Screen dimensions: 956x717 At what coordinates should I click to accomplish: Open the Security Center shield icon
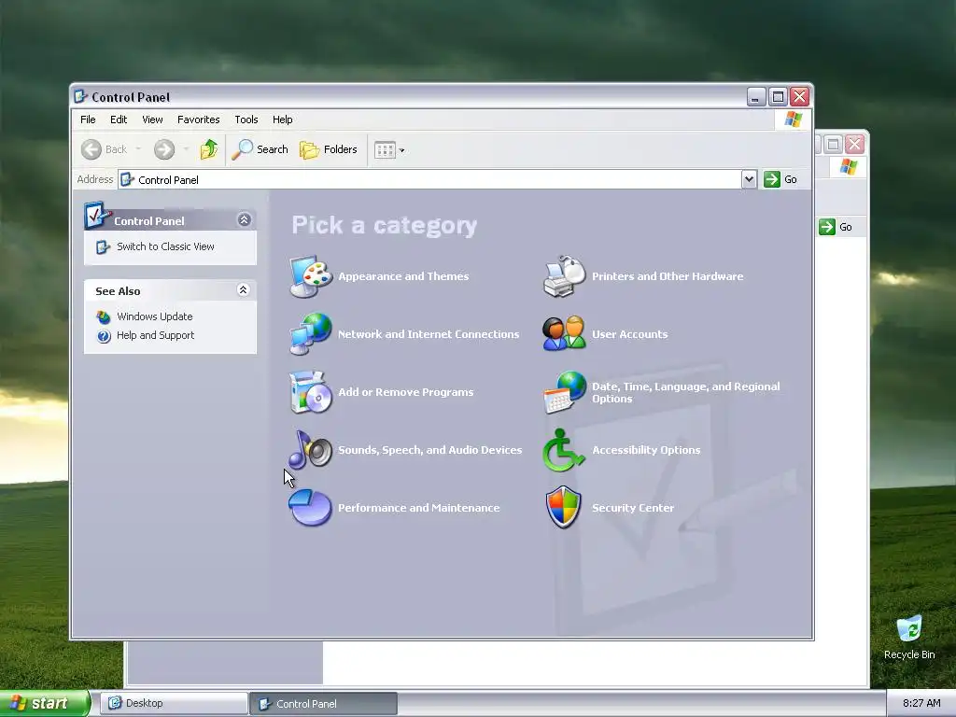click(564, 507)
